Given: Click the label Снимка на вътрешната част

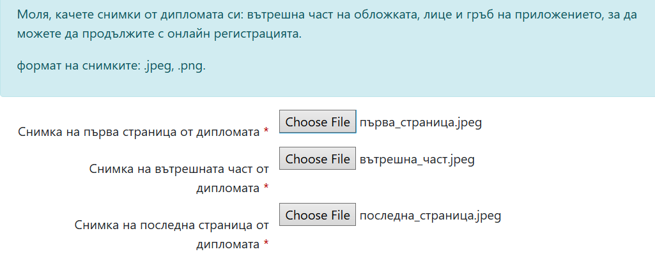Looking at the screenshot, I should pyautogui.click(x=178, y=179).
